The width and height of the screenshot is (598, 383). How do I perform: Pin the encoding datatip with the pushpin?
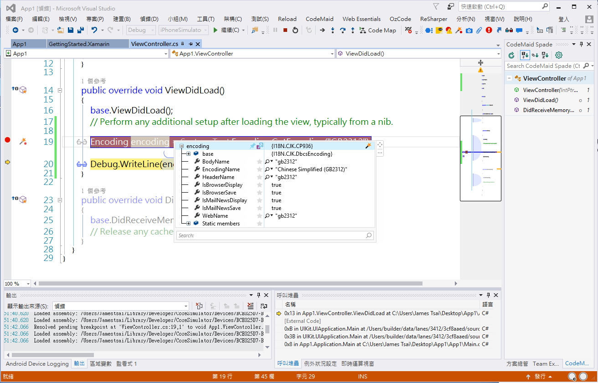point(253,146)
